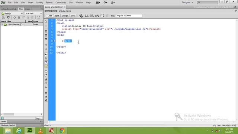Click Connect to remote server icon
The height and width of the screenshot is (134, 238).
3,17
